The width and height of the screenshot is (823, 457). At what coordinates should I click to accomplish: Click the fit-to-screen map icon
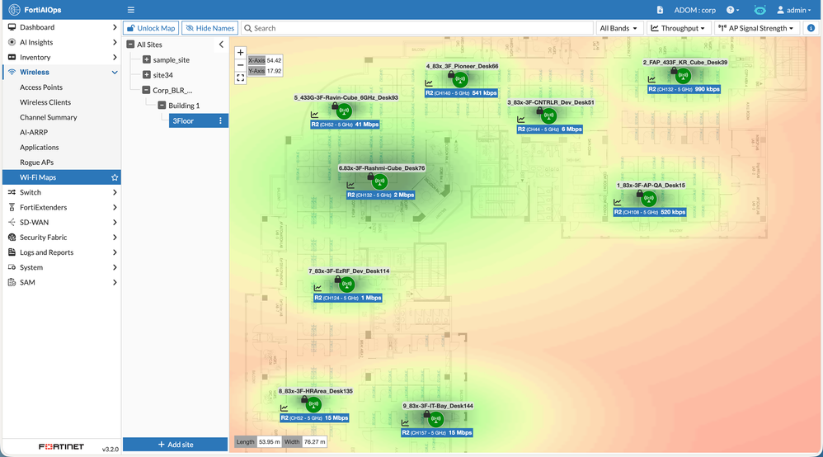[241, 78]
